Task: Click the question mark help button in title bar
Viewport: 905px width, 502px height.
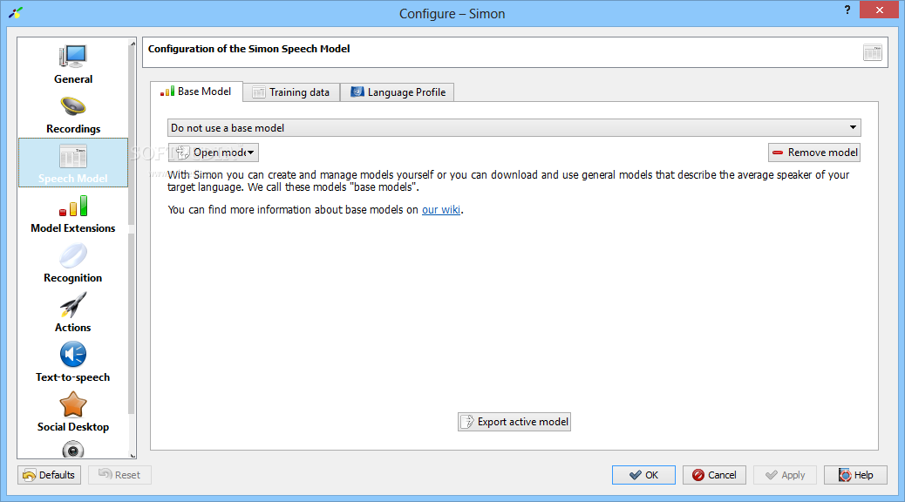Action: (x=847, y=10)
